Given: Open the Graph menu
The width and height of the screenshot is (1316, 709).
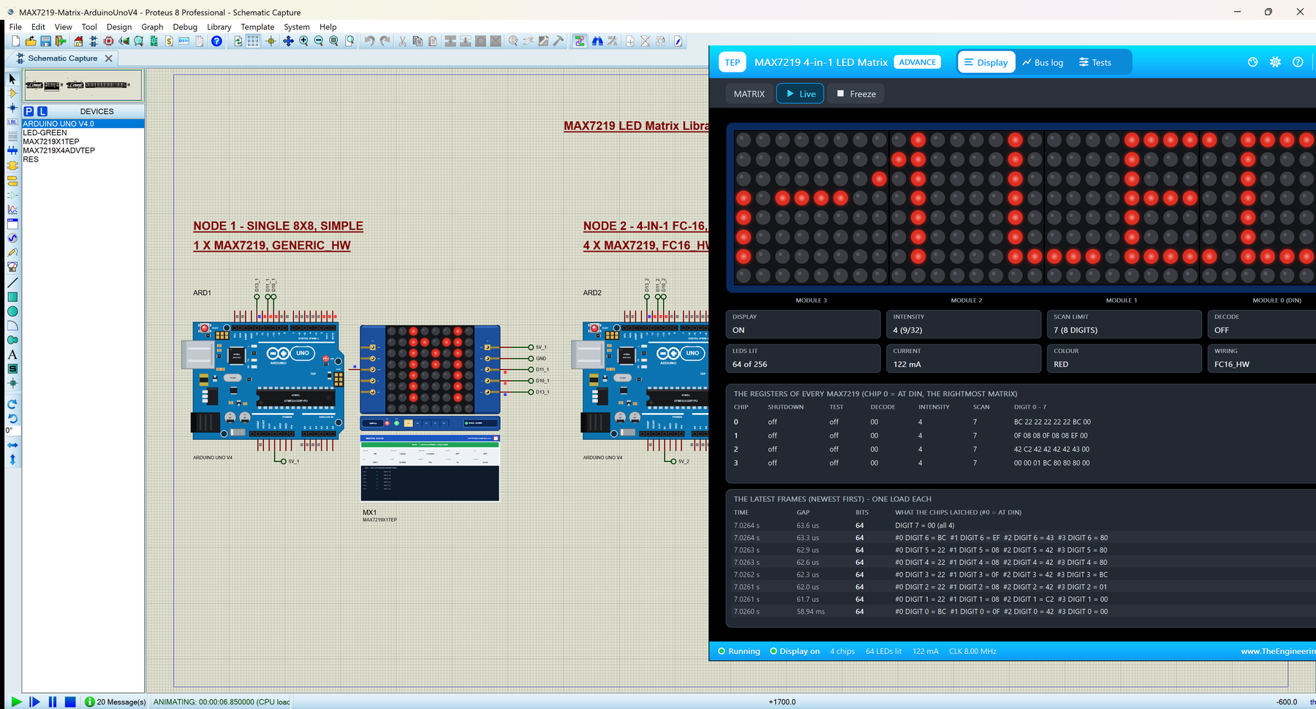Looking at the screenshot, I should pos(152,27).
